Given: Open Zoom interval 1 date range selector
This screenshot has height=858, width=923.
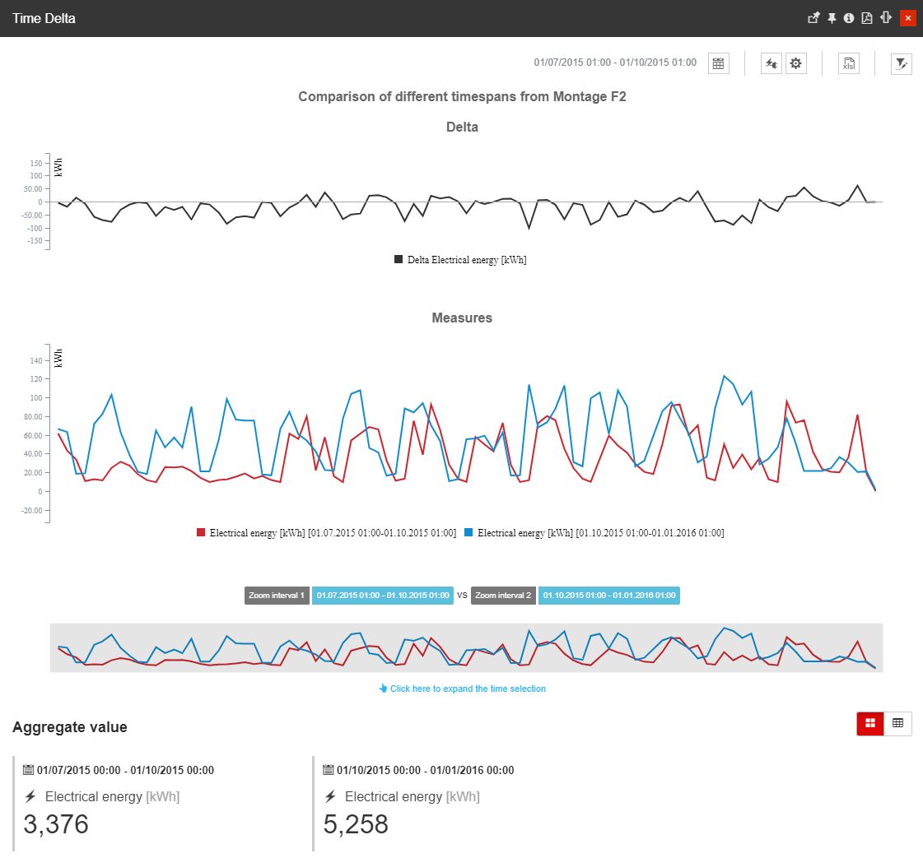Looking at the screenshot, I should tap(383, 595).
